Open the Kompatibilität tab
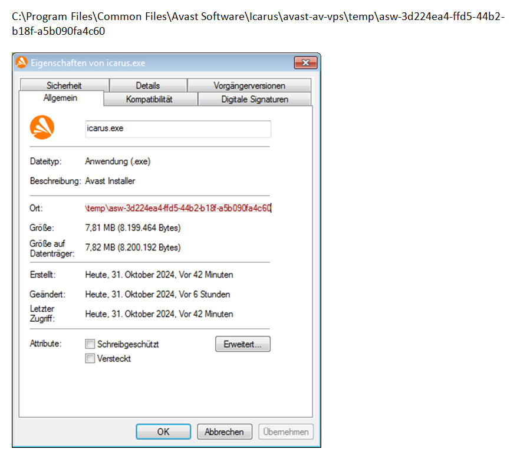 (150, 99)
